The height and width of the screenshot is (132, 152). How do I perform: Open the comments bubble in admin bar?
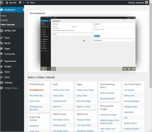(x=20, y=3)
